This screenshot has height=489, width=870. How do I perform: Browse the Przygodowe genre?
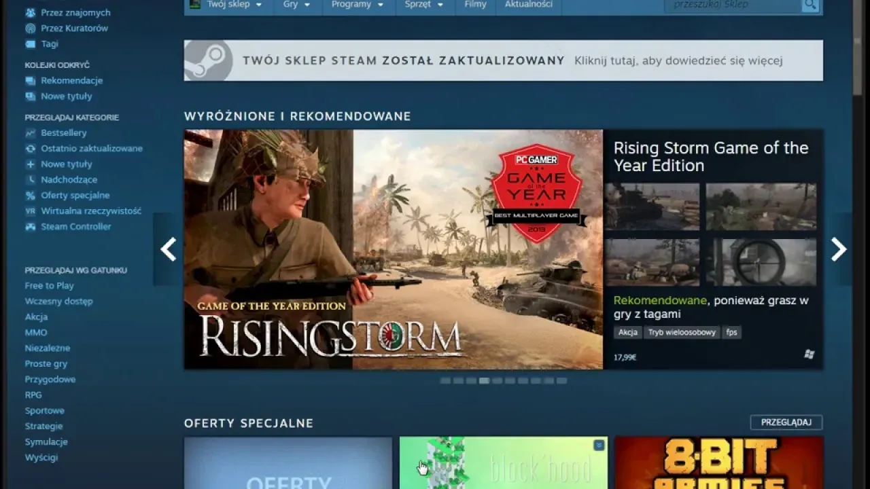(50, 380)
